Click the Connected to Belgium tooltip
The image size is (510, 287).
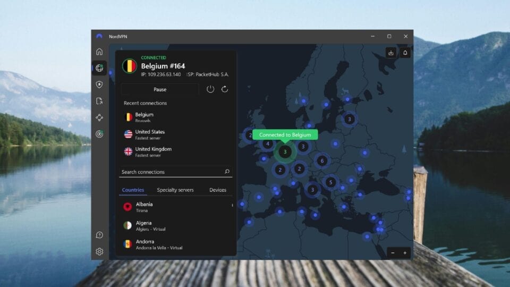pos(285,134)
